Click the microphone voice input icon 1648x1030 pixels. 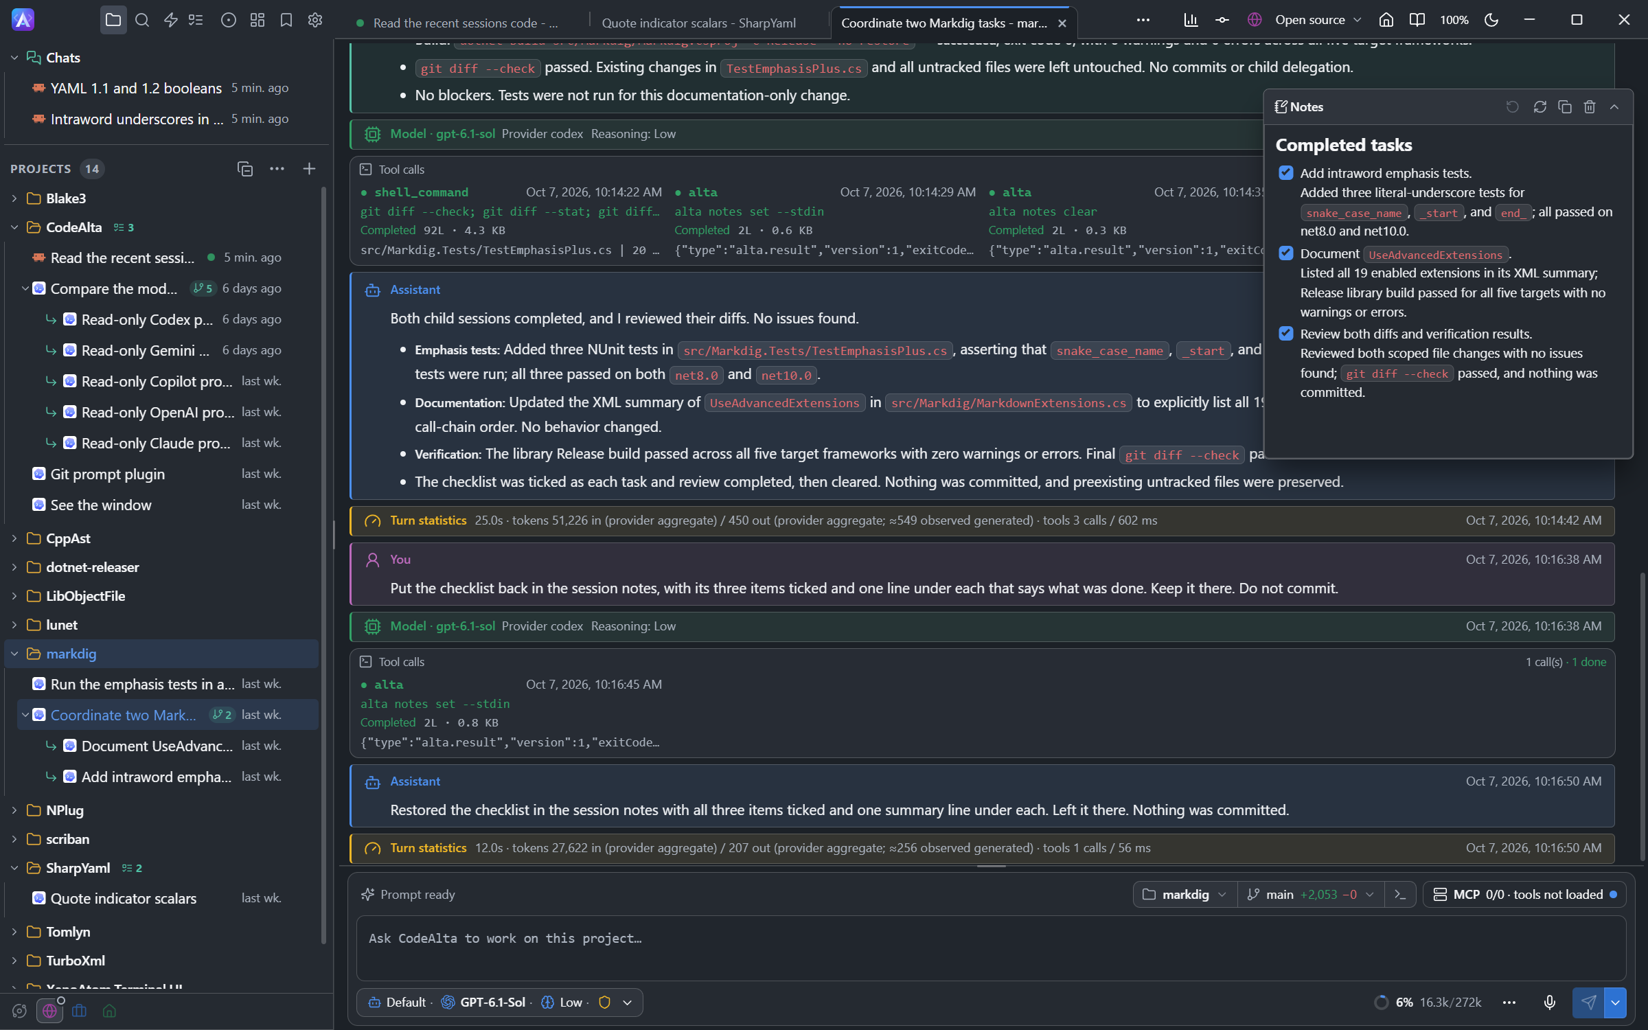(1549, 1003)
